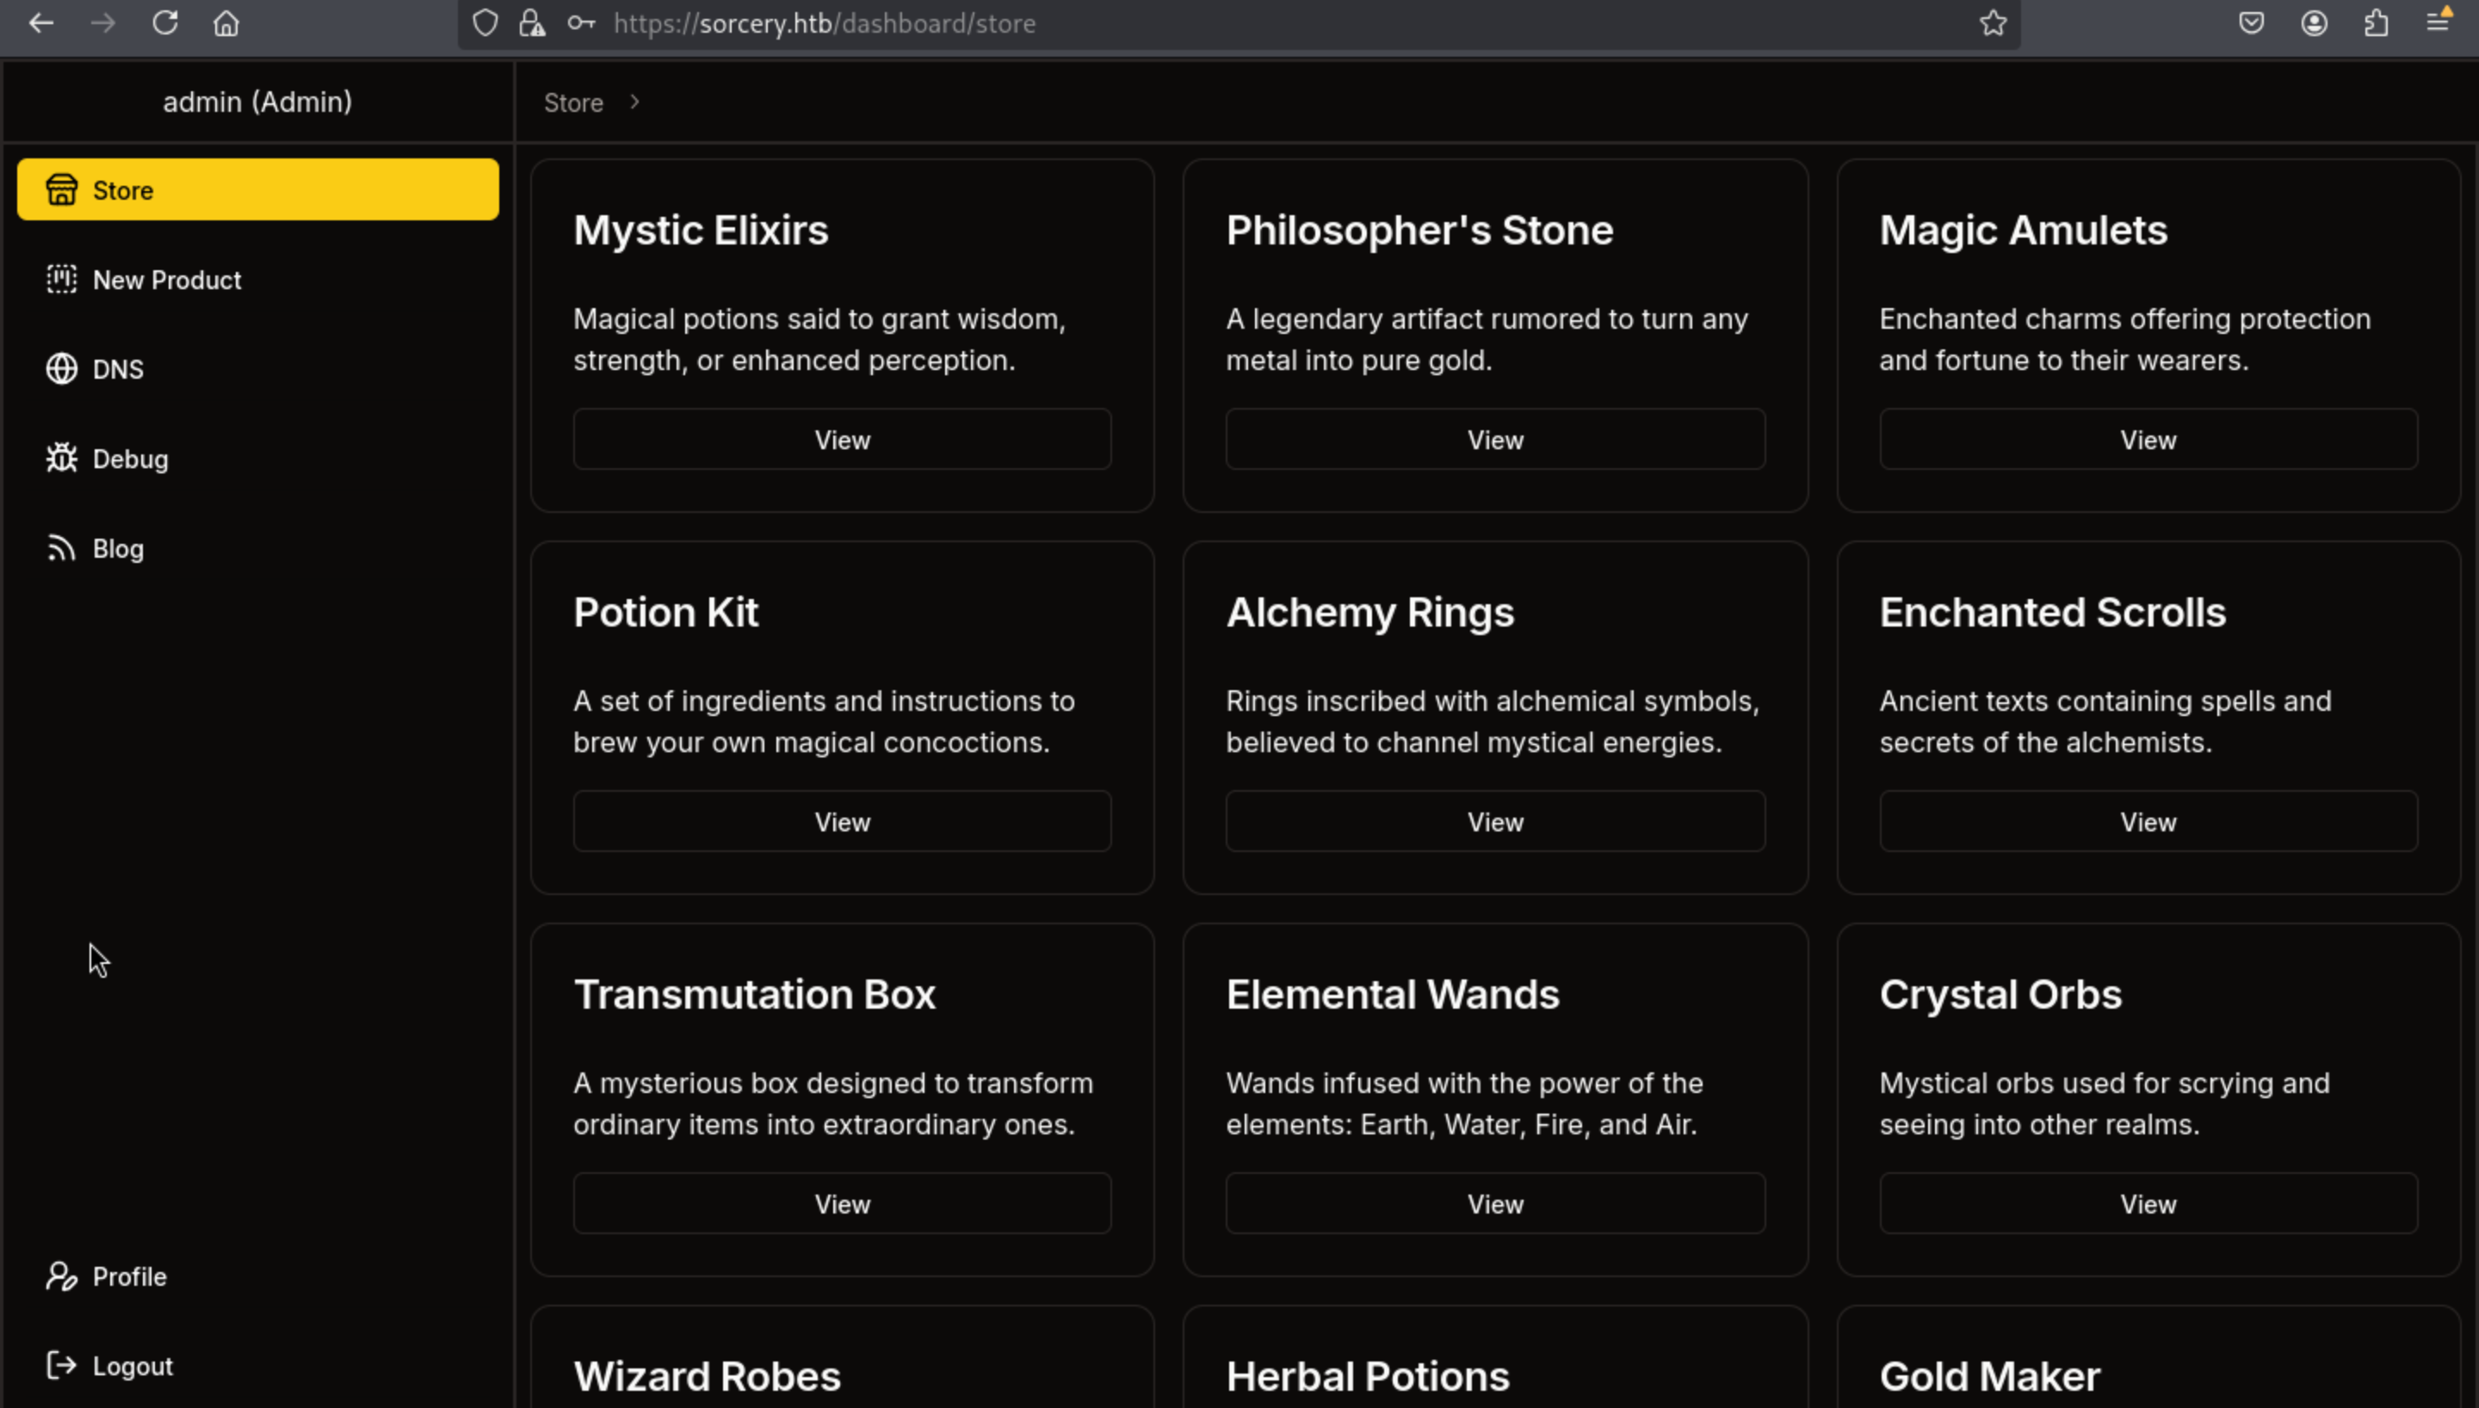Open the browser hamburger menu

coord(2439,22)
